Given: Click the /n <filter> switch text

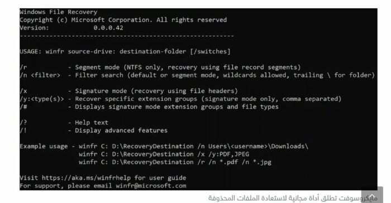Looking at the screenshot, I should tap(40, 75).
